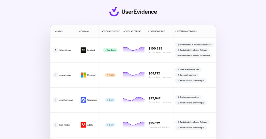Select Srikar Chava's avatar initial

(55, 50)
